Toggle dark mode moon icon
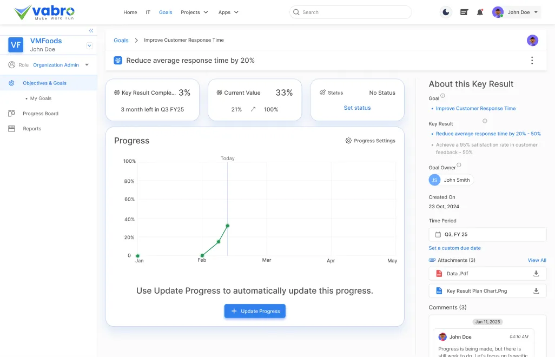 (446, 12)
